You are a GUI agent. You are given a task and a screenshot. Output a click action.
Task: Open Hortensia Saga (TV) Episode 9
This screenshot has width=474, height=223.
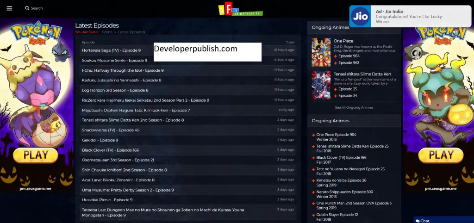pyautogui.click(x=111, y=50)
